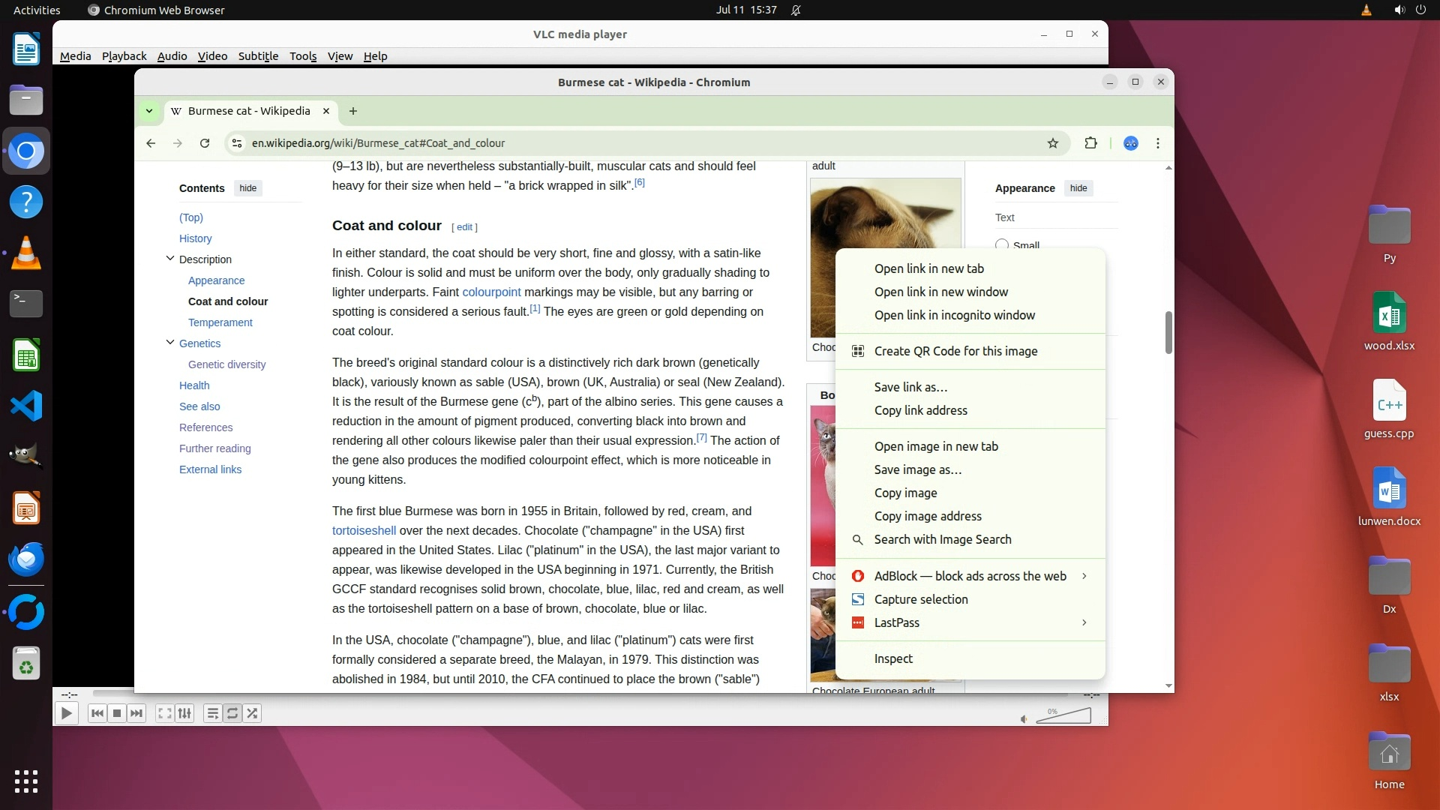Reload the Wikipedia page
The height and width of the screenshot is (810, 1440).
(205, 143)
